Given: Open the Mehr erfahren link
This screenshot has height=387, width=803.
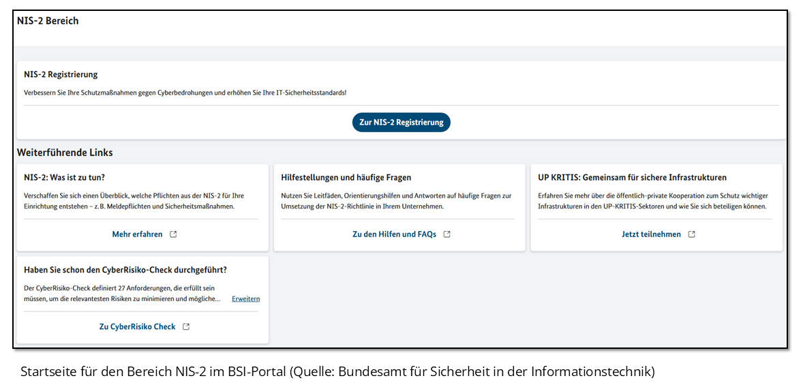Looking at the screenshot, I should (137, 234).
